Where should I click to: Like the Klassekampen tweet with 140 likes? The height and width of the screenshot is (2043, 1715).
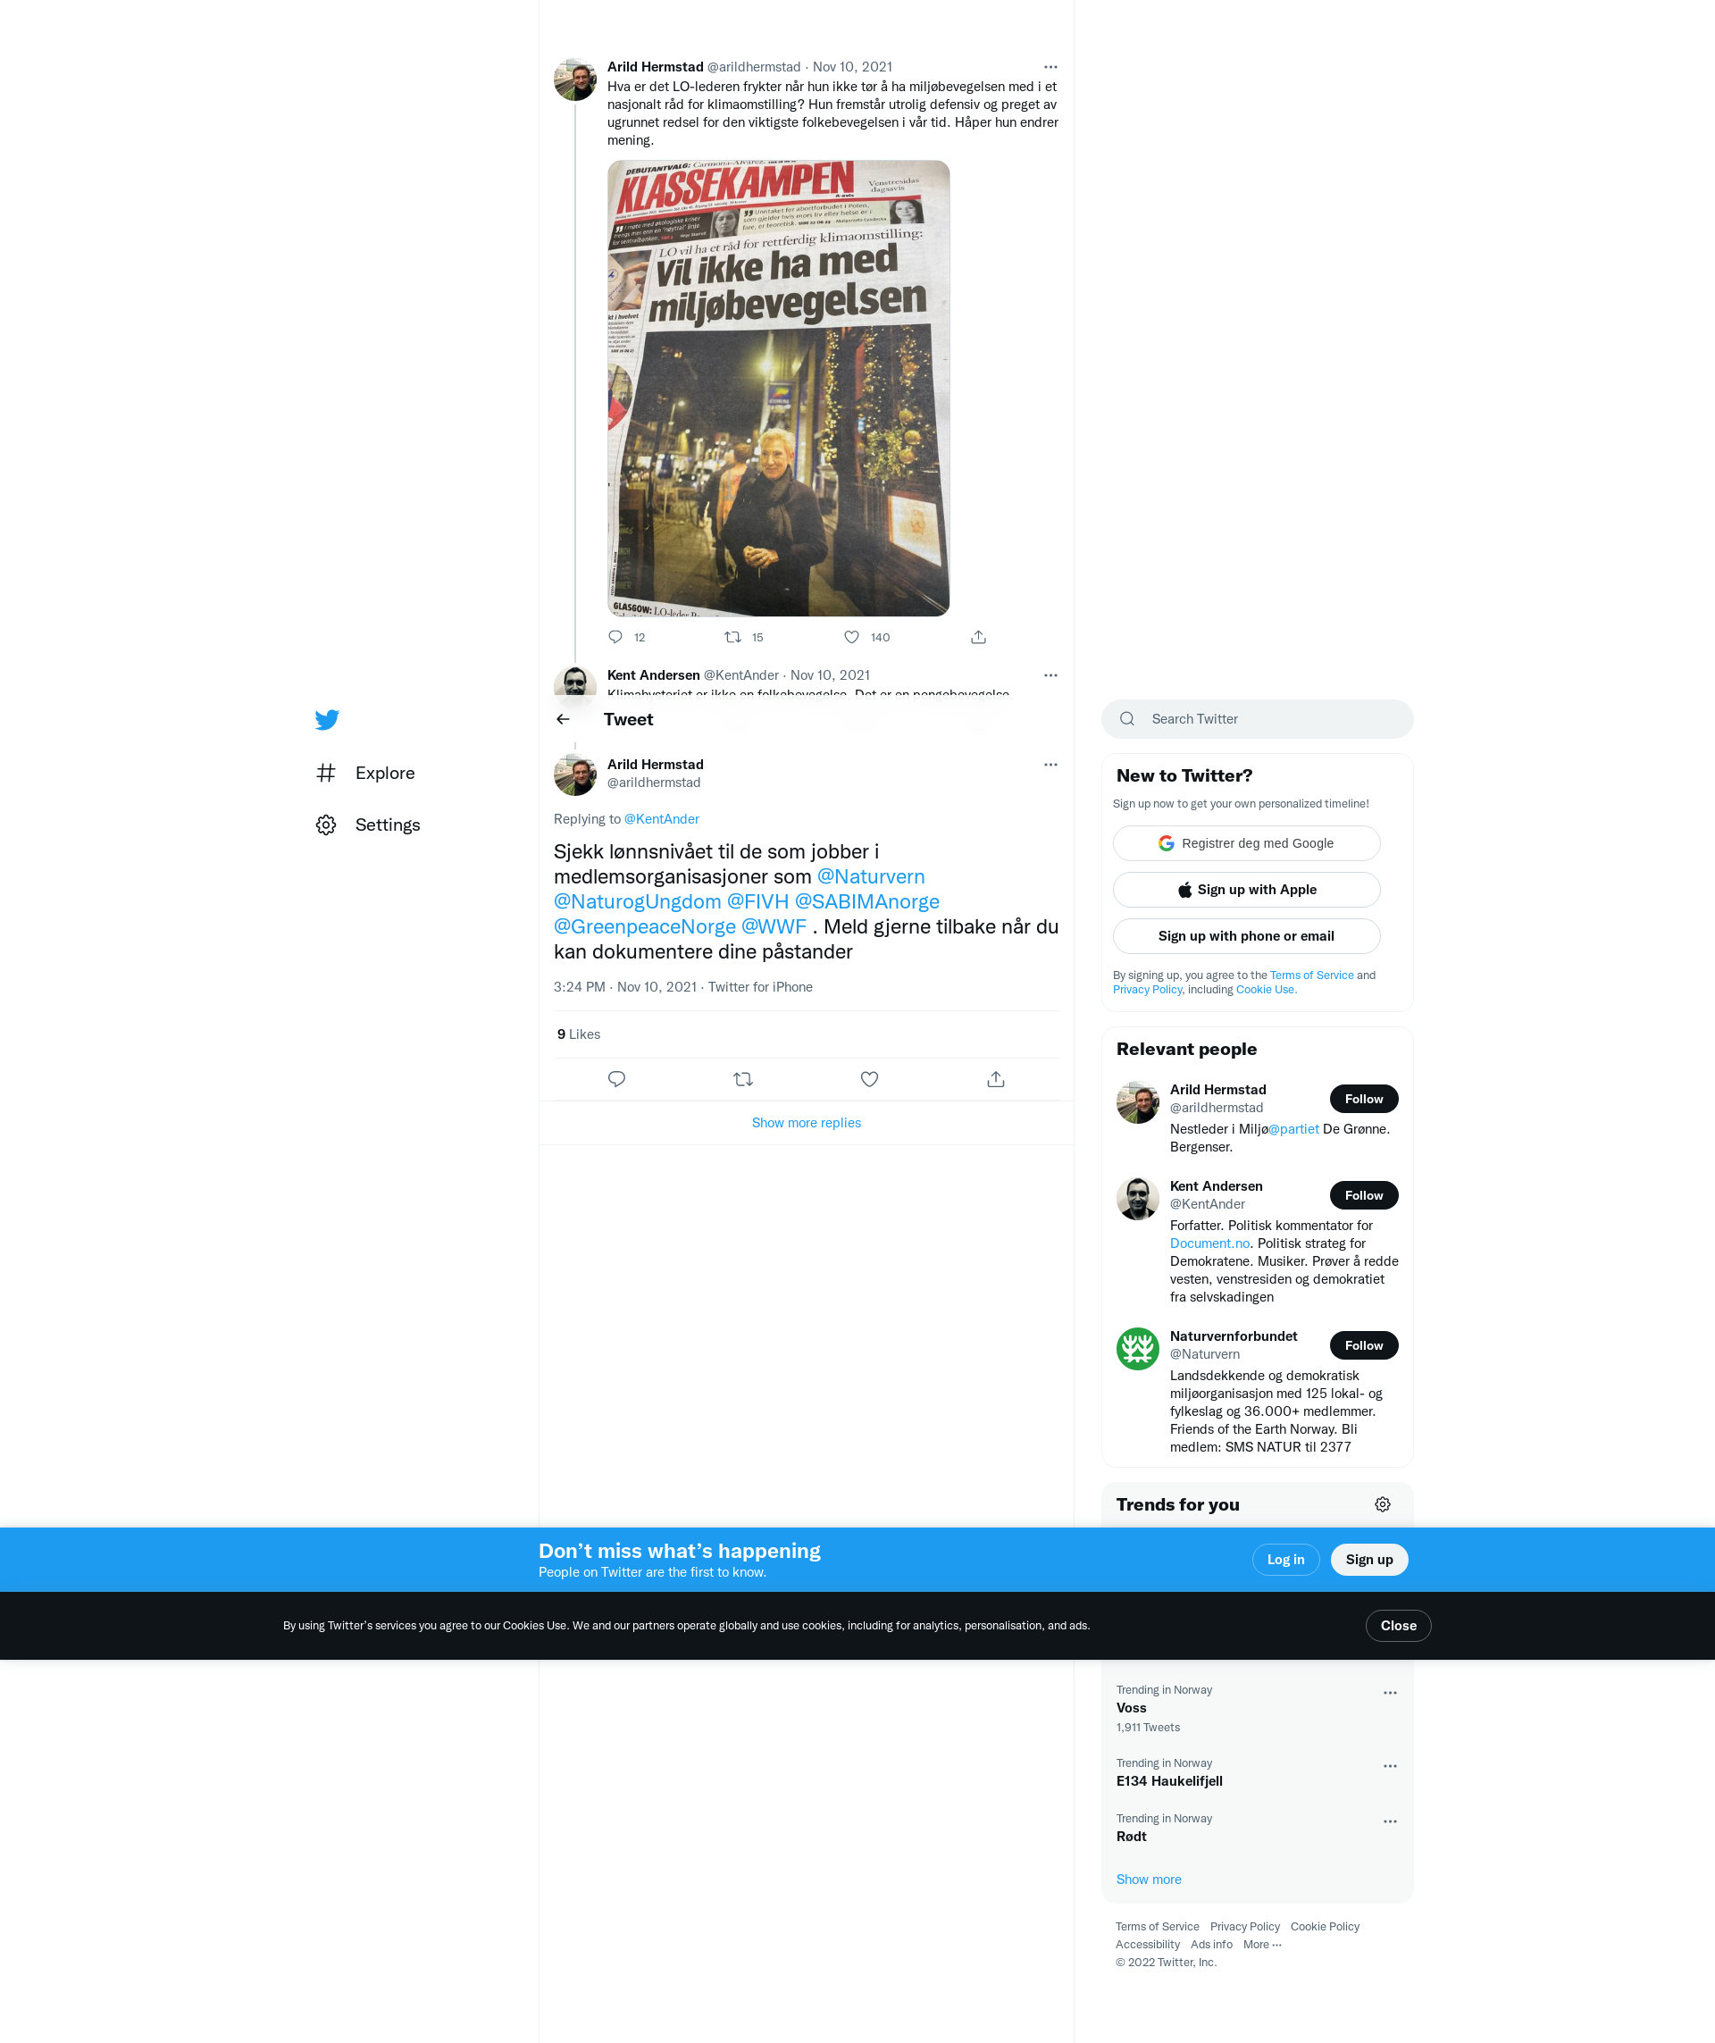coord(851,637)
